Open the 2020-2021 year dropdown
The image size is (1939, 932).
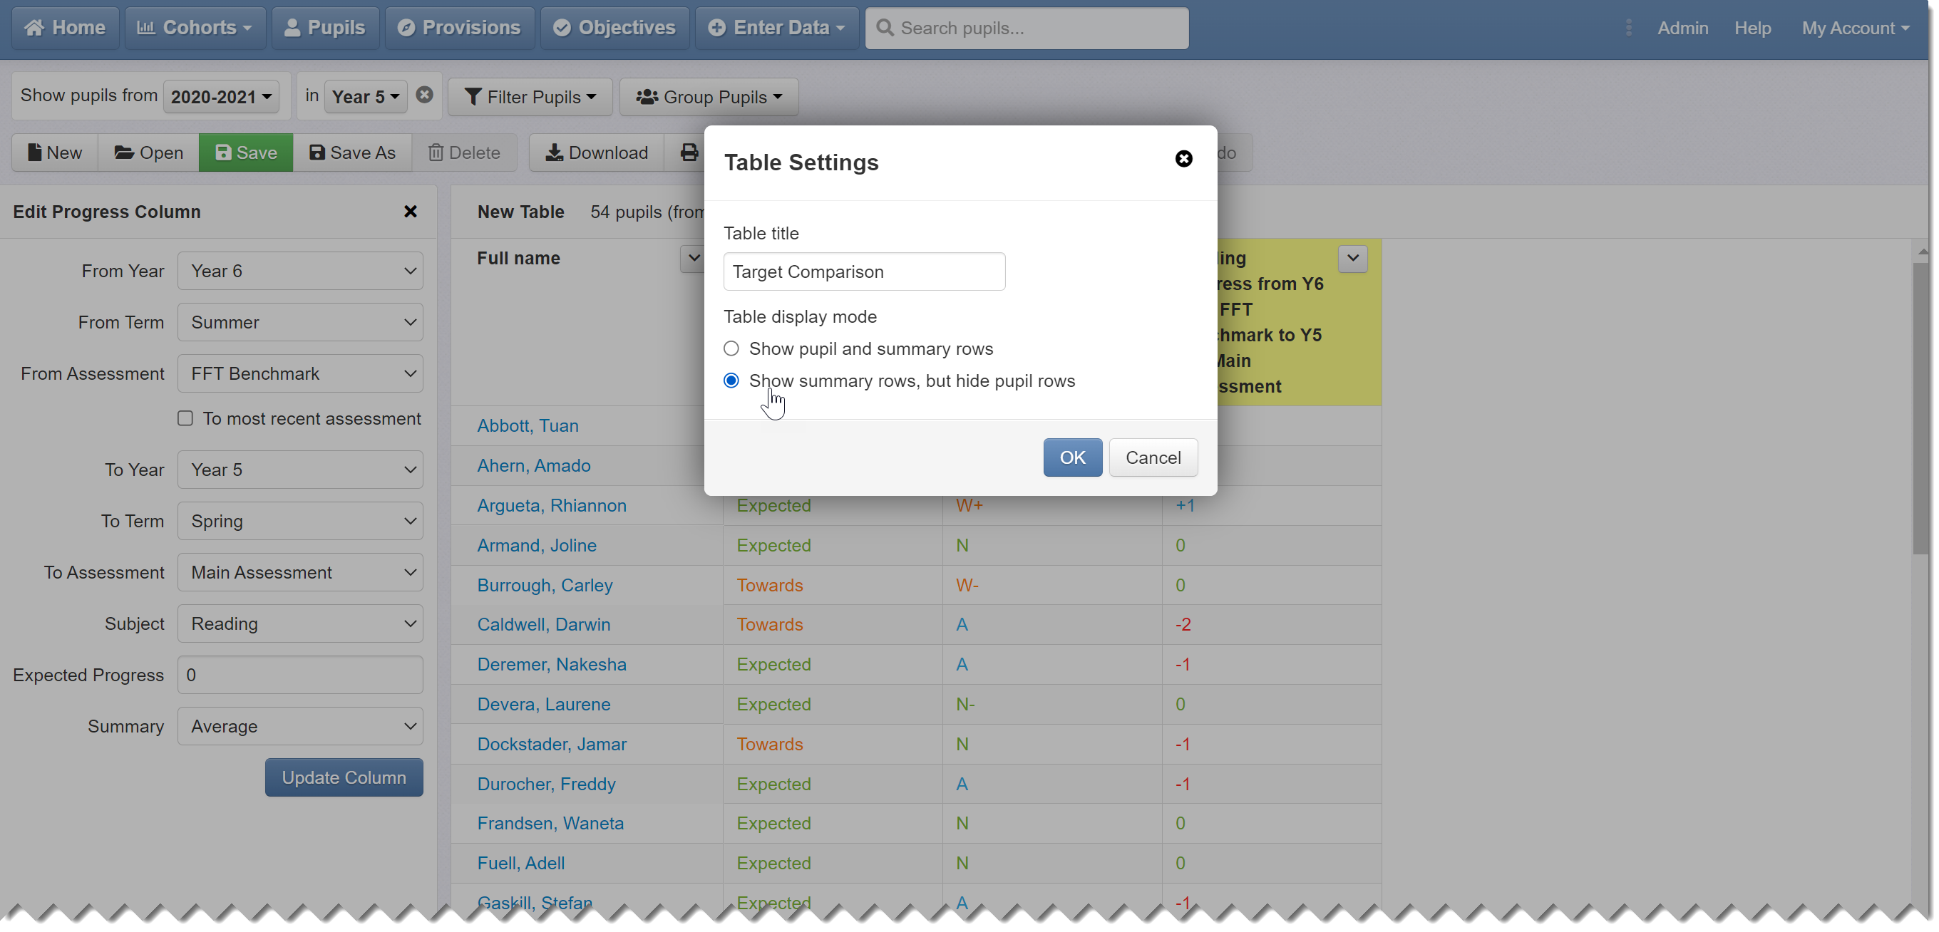[221, 96]
